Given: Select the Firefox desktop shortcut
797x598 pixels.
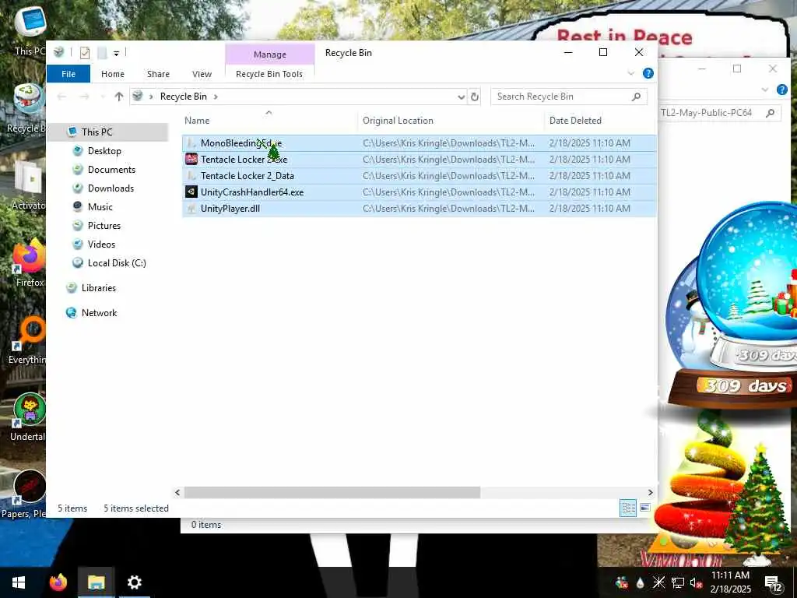Looking at the screenshot, I should [x=29, y=265].
